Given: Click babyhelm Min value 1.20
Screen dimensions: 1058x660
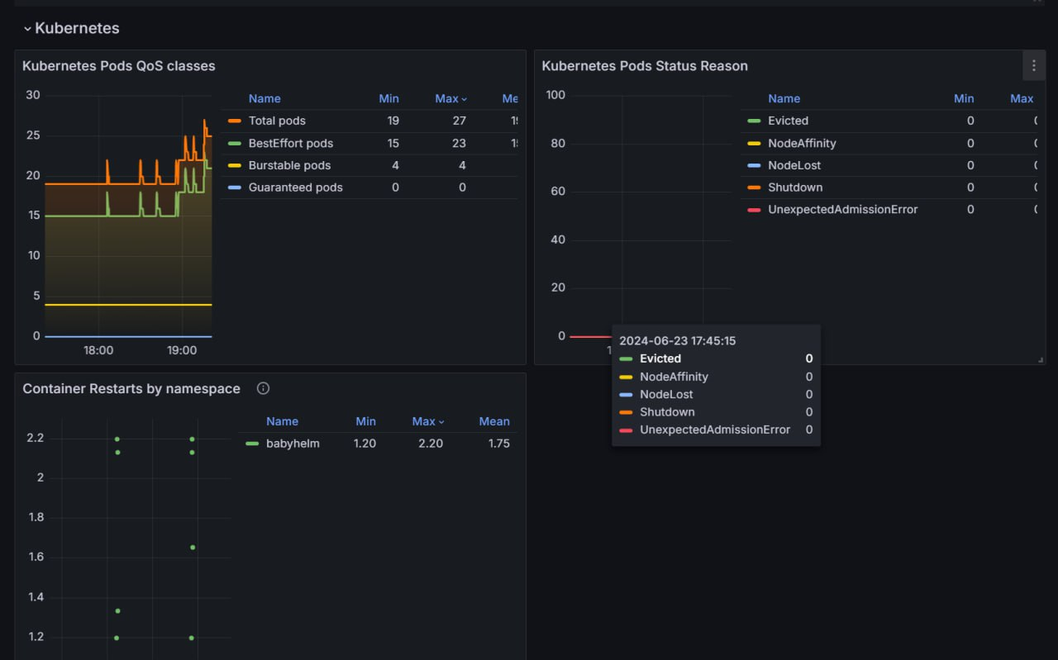Looking at the screenshot, I should tap(365, 444).
